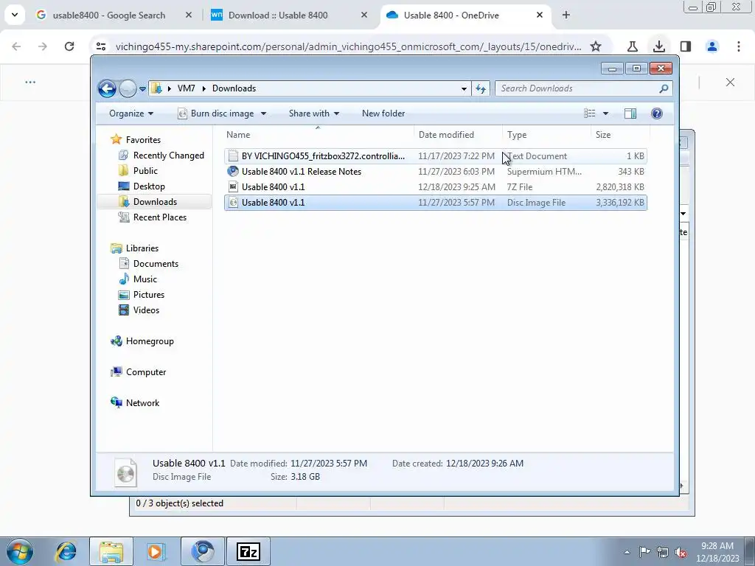Viewport: 755px width, 566px height.
Task: Sort by Date modified column header
Action: [x=458, y=135]
